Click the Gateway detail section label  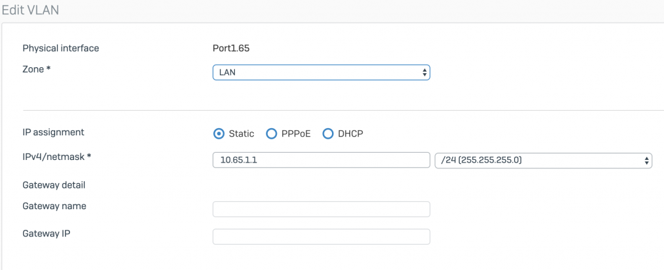[54, 185]
